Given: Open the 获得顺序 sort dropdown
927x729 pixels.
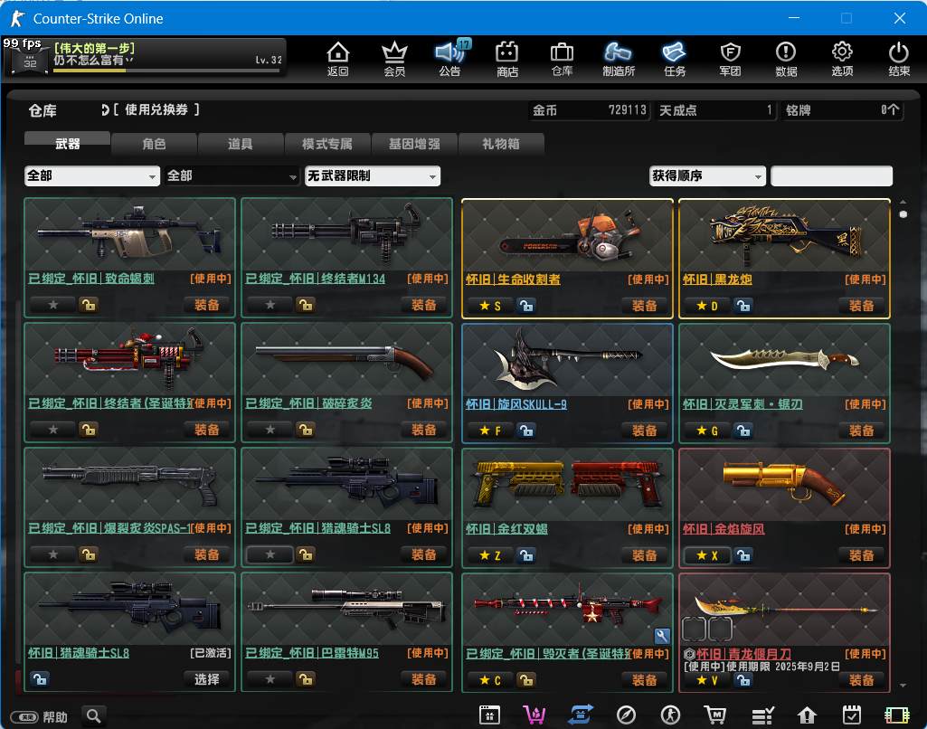Looking at the screenshot, I should [707, 175].
